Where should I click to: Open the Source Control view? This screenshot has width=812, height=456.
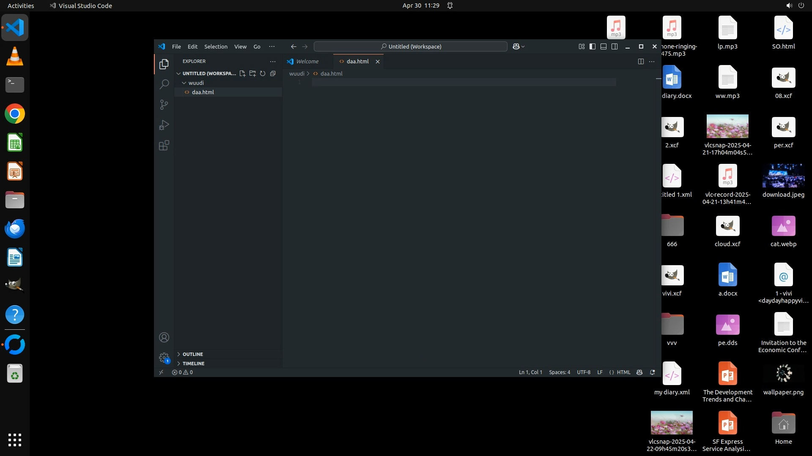point(164,104)
